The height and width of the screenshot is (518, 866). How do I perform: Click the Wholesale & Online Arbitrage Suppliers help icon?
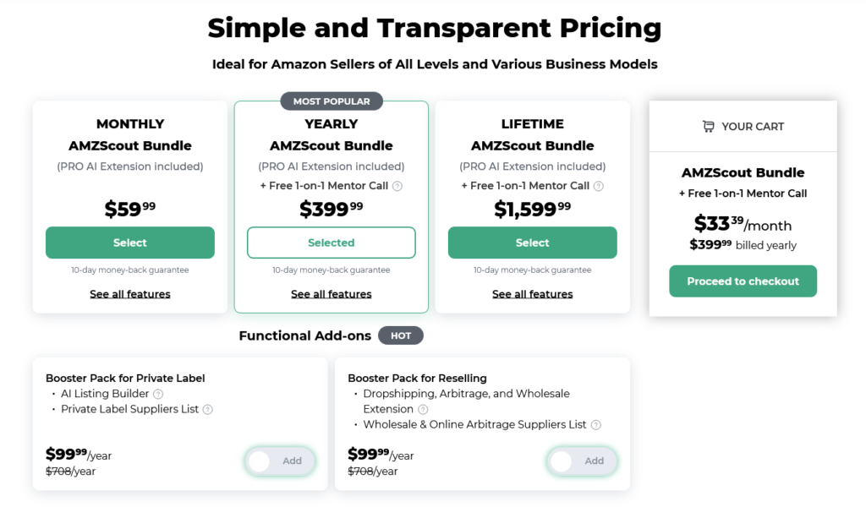tap(596, 425)
